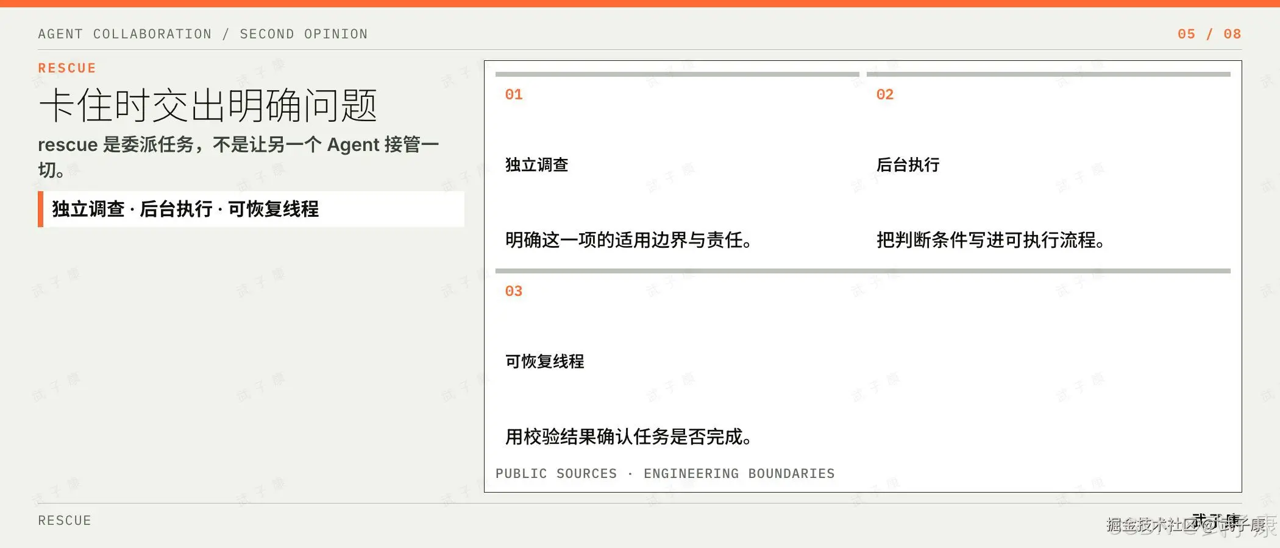
Task: Click the text '明确这一项的适用边界与责任。'
Action: pyautogui.click(x=629, y=240)
